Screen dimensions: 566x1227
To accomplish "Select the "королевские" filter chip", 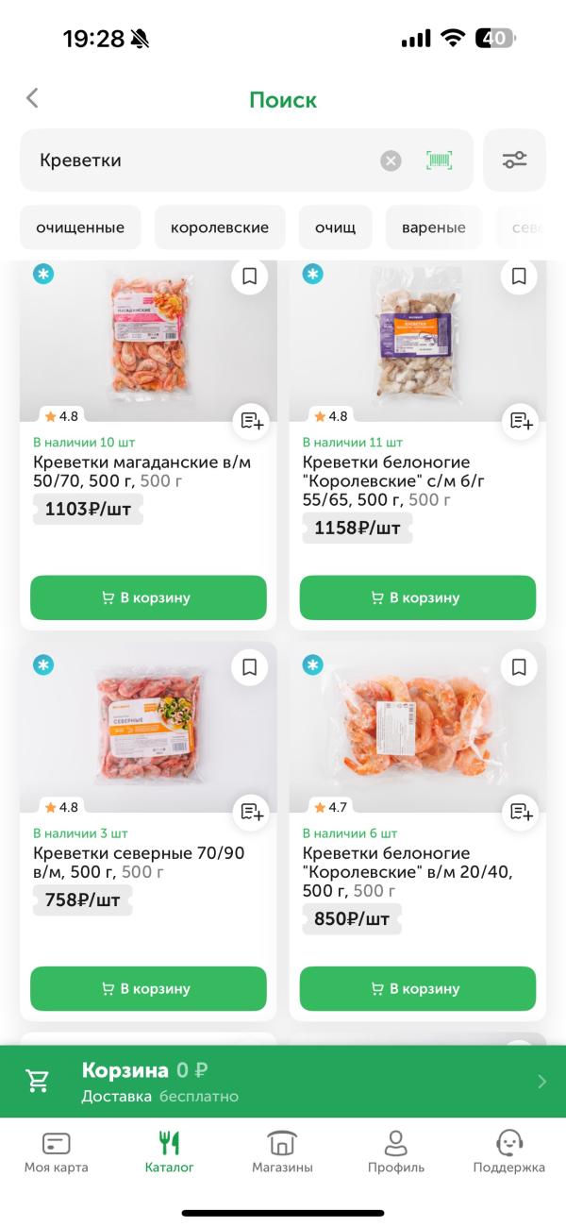I will coord(220,227).
